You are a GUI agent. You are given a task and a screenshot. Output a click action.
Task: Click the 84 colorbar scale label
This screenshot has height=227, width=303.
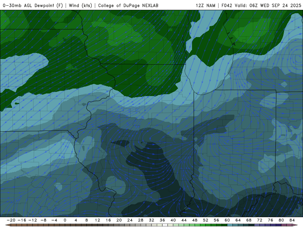coord(292,220)
